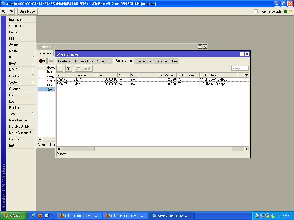Select the registration row ending 5:9B:FD
Viewport: 294px width, 220px height.
coord(152,80)
